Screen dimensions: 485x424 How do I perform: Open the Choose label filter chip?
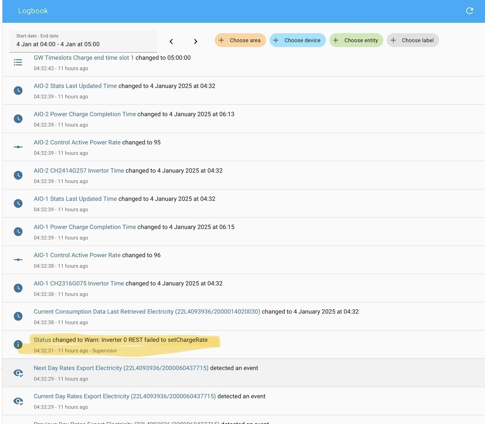click(413, 40)
